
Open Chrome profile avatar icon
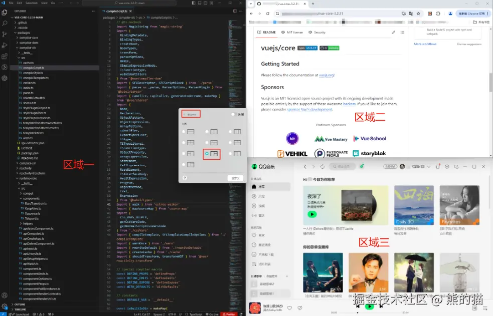tap(450, 14)
